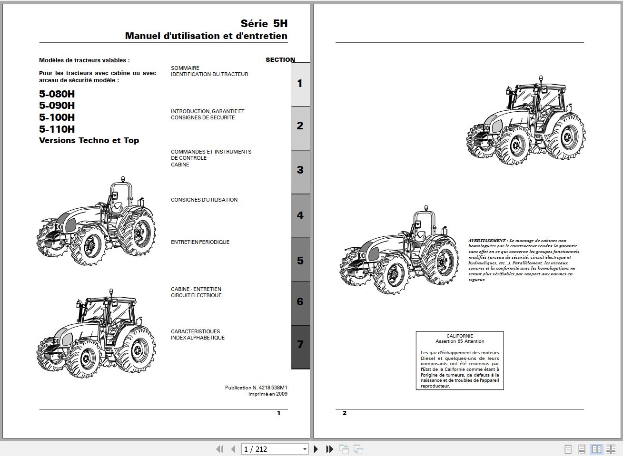Select continuous facing pages view
The height and width of the screenshot is (456, 623).
tap(611, 449)
